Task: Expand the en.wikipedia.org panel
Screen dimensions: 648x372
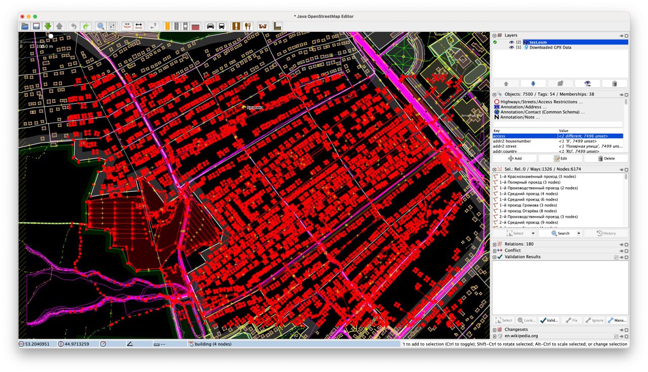Action: (495, 336)
